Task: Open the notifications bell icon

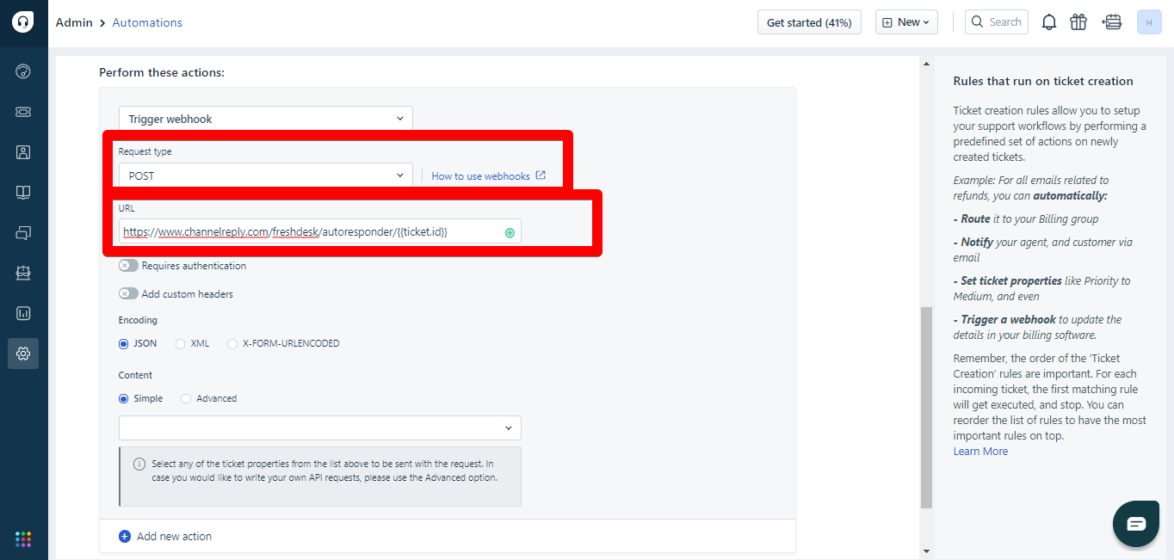Action: (x=1049, y=22)
